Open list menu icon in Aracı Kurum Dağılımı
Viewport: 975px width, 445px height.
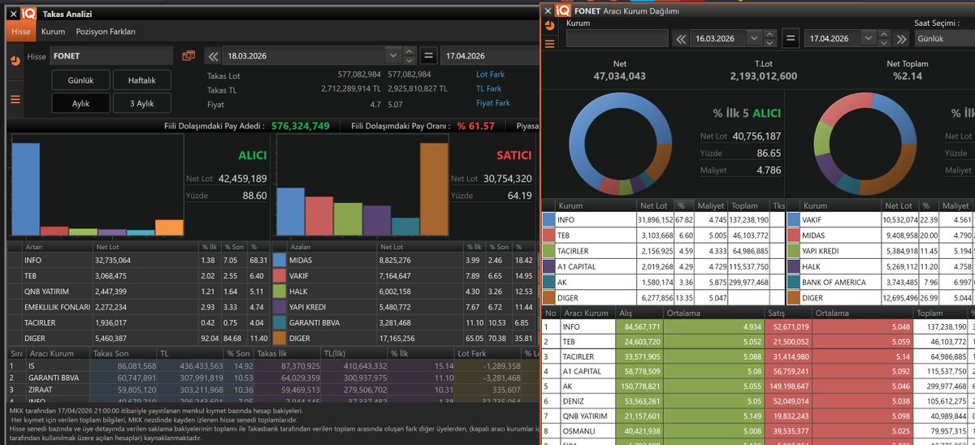click(549, 44)
